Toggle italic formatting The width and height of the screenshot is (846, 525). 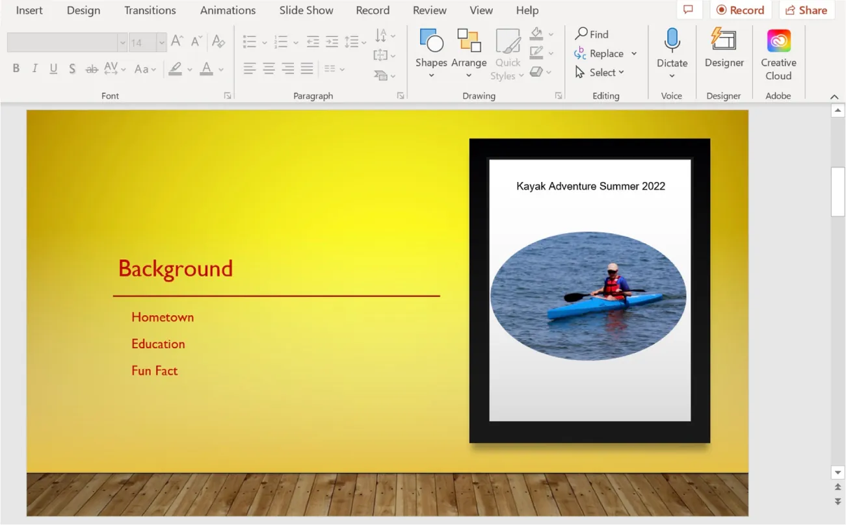tap(34, 68)
